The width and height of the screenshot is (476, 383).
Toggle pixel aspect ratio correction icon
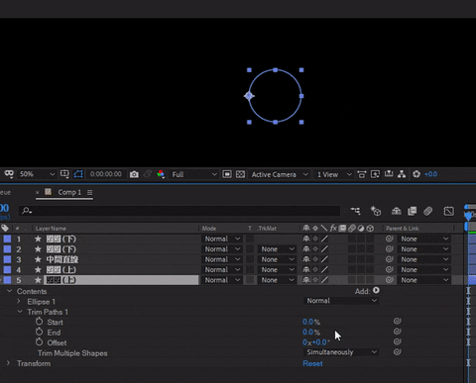362,174
